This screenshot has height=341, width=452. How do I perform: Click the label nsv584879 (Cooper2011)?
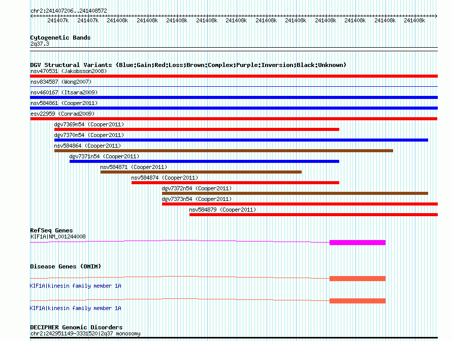tap(222, 210)
